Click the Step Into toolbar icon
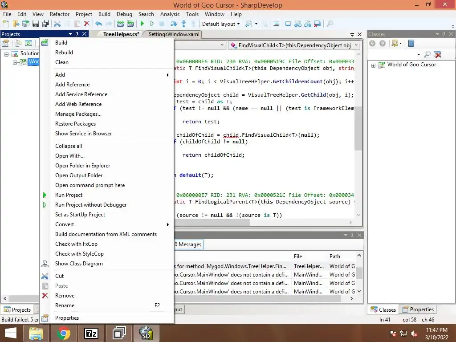This screenshot has width=456, height=342. tap(183, 24)
